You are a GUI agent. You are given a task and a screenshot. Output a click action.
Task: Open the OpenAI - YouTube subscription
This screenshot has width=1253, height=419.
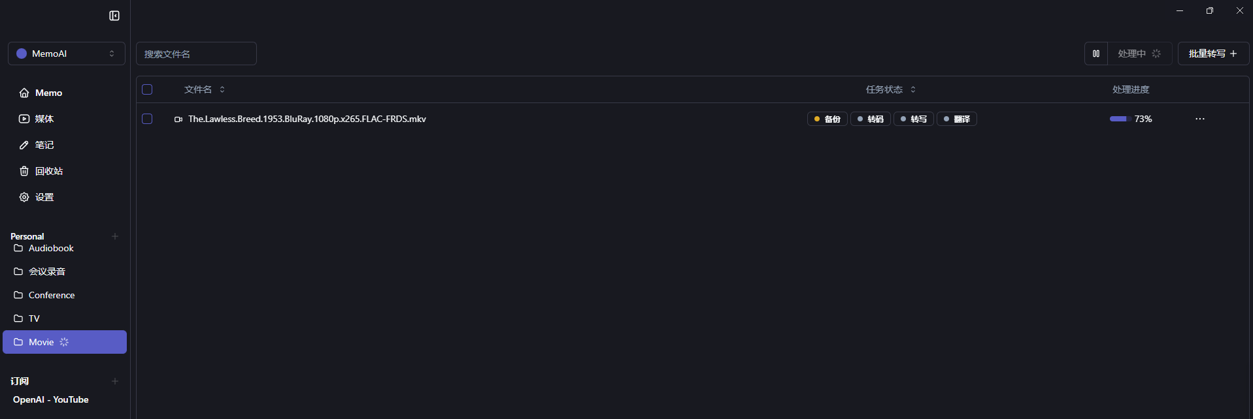click(x=51, y=399)
